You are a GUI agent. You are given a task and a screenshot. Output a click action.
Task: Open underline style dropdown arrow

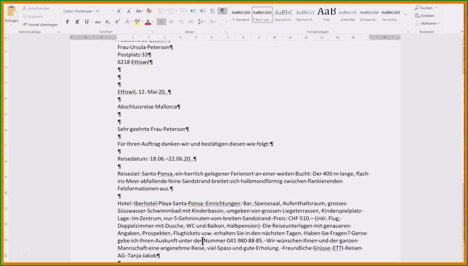tap(92, 22)
